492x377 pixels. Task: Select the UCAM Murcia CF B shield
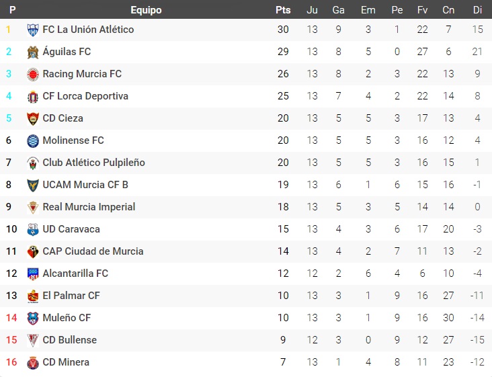33,185
